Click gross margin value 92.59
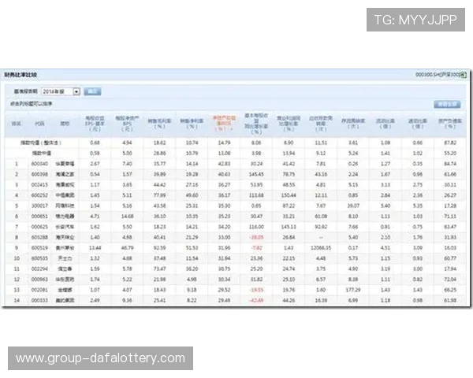Image resolution: width=473 pixels, height=378 pixels. [159, 248]
